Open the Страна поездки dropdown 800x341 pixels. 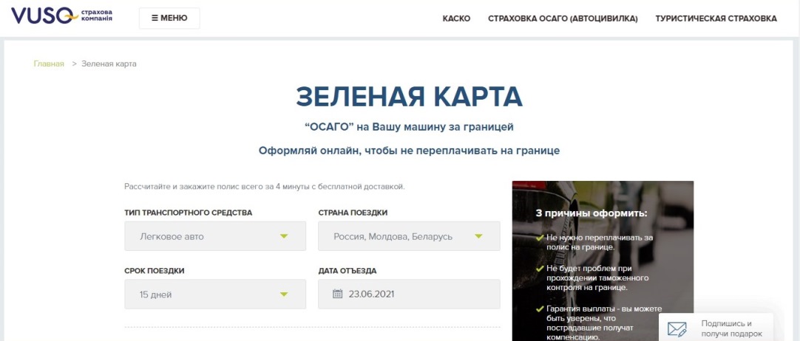tap(409, 236)
